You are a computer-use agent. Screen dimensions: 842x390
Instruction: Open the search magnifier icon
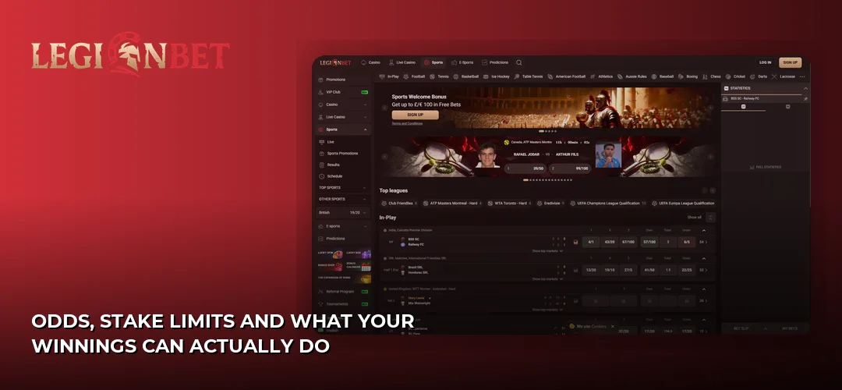(x=518, y=62)
